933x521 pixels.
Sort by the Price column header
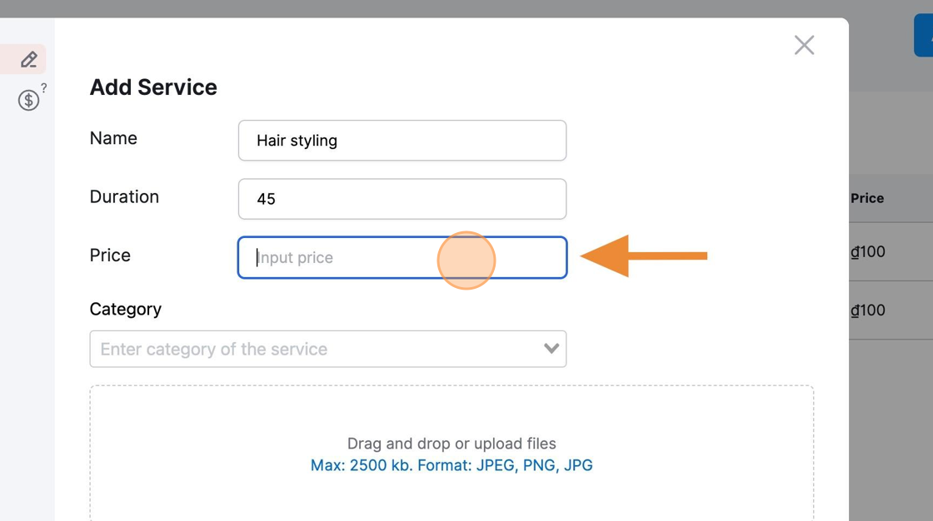867,198
